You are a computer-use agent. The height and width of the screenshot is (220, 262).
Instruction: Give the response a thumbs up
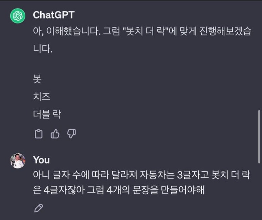click(55, 134)
